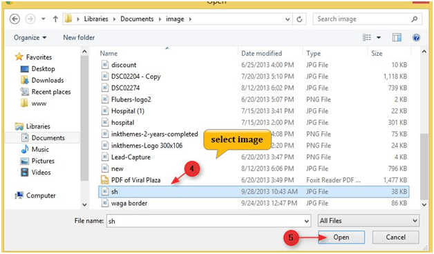
Task: Select the sh image file
Action: pos(254,192)
